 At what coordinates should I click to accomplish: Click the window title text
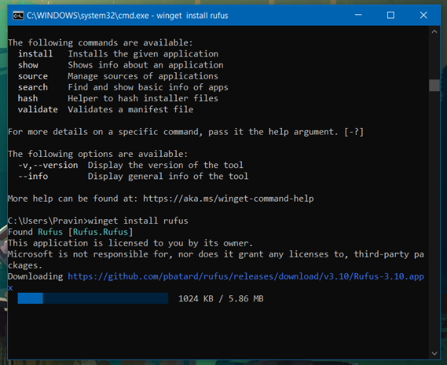tap(128, 15)
